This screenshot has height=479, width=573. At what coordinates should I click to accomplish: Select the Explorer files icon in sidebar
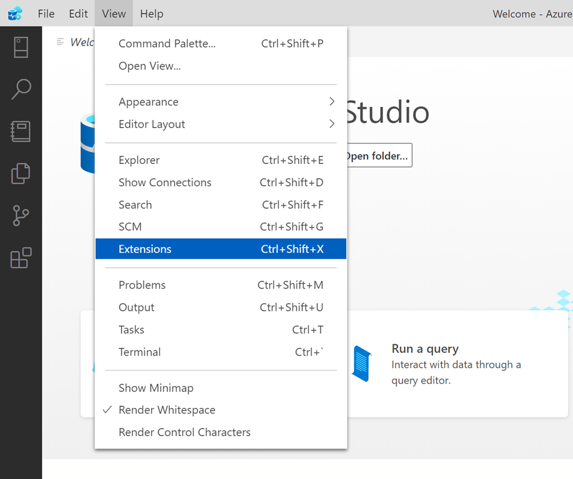21,174
